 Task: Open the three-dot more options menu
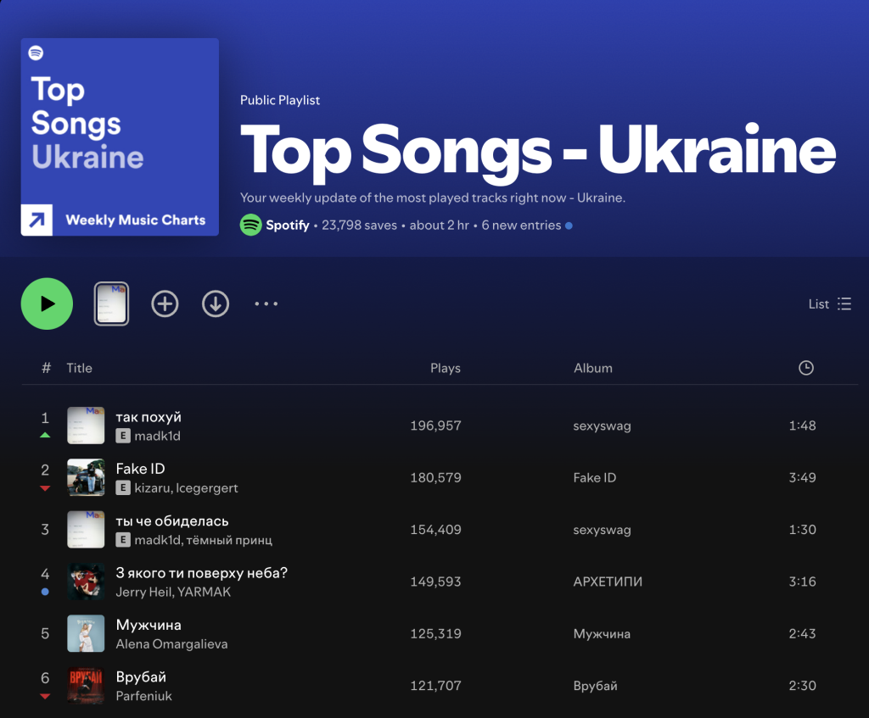coord(266,303)
